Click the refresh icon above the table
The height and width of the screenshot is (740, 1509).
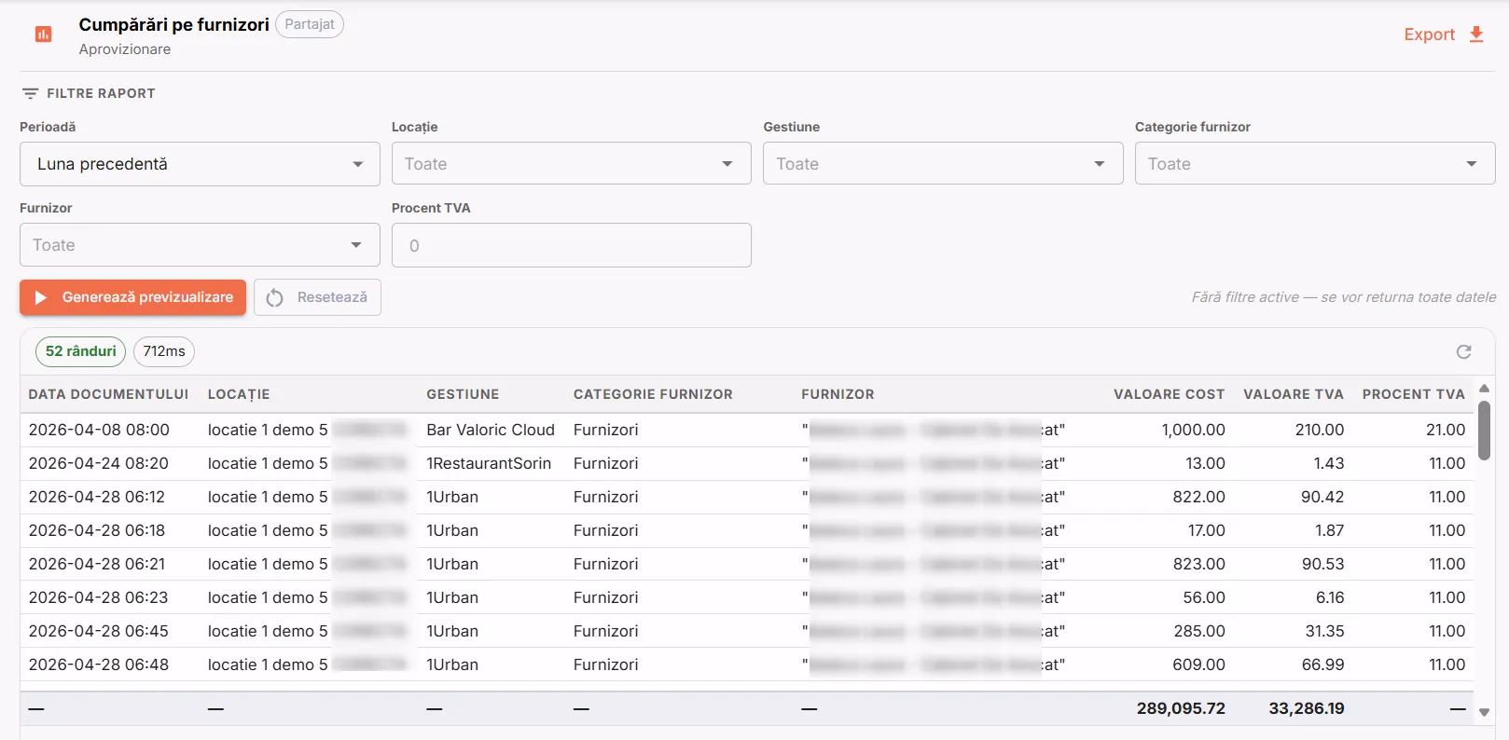click(1463, 351)
